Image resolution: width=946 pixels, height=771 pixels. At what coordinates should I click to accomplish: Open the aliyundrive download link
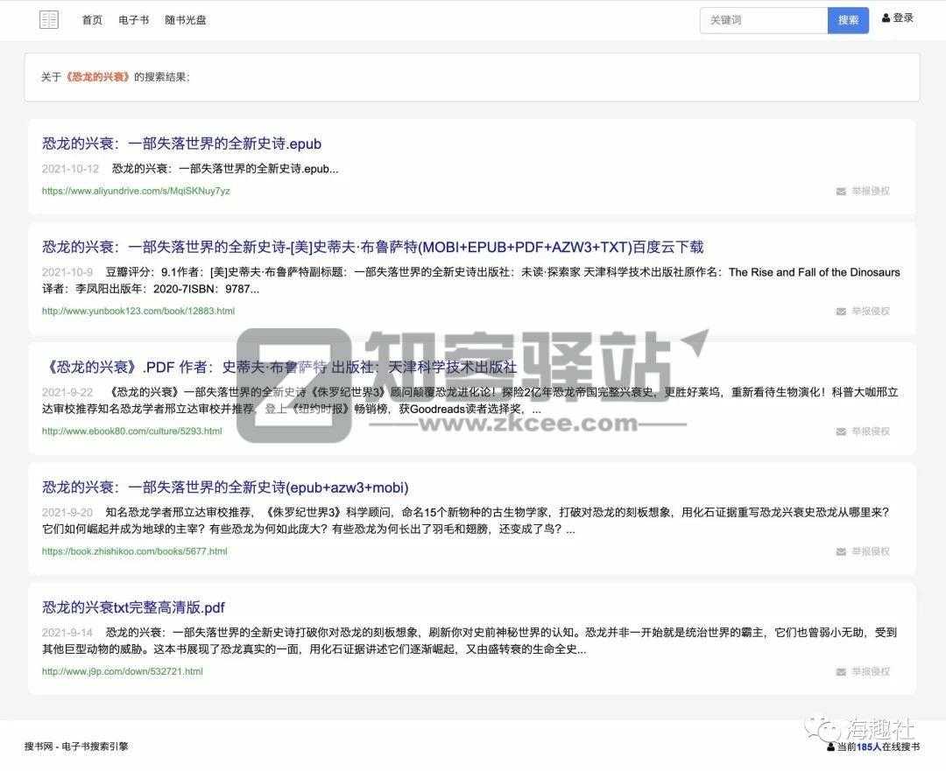click(x=135, y=191)
